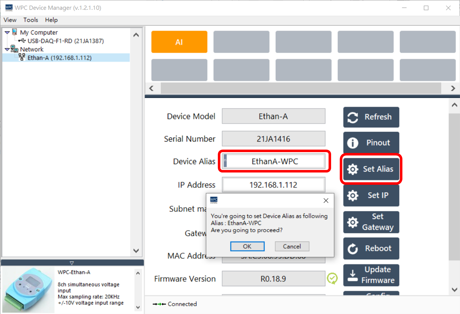Select USB-DAQ-F1-RD device in tree
This screenshot has width=460, height=314.
(65, 41)
